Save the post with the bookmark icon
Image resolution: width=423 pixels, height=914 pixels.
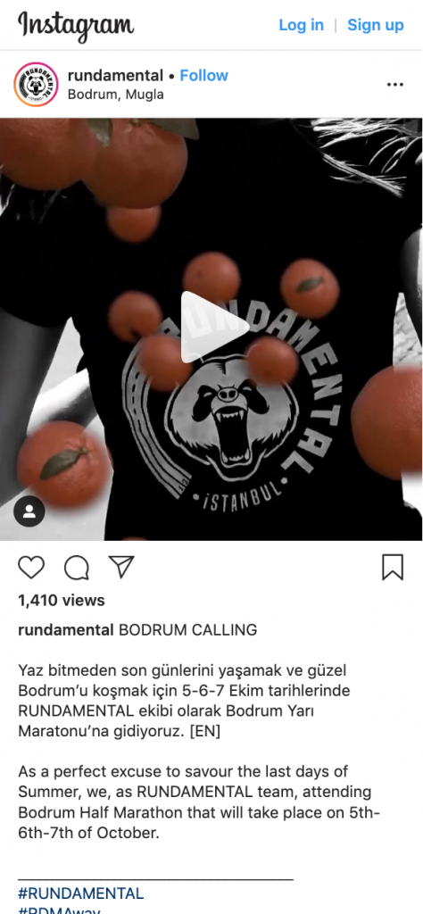pyautogui.click(x=393, y=567)
